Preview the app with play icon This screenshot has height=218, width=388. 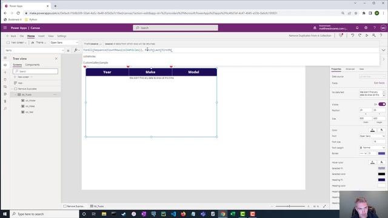point(367,36)
